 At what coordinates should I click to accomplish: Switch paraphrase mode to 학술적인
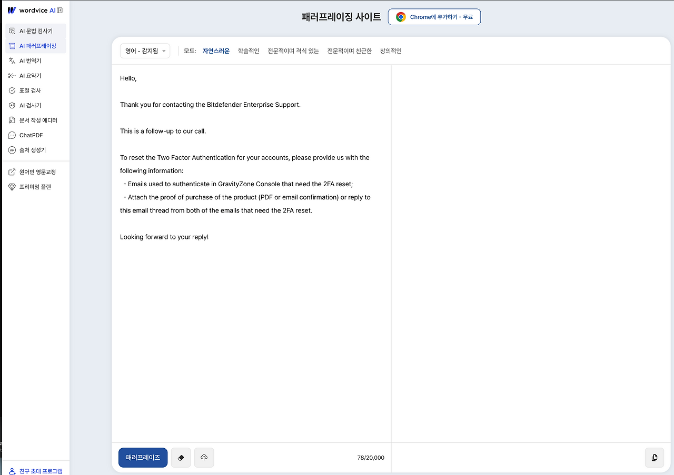coord(248,50)
